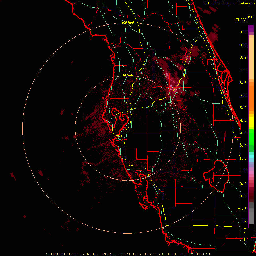
Task: Select the 31 JUL 25 date text
Action: pos(183,254)
